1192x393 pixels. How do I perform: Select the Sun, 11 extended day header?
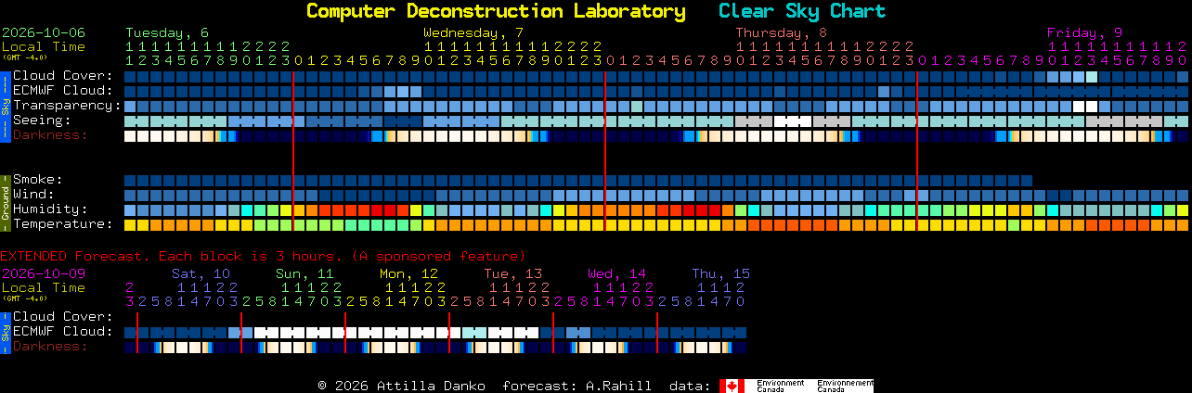(x=304, y=273)
